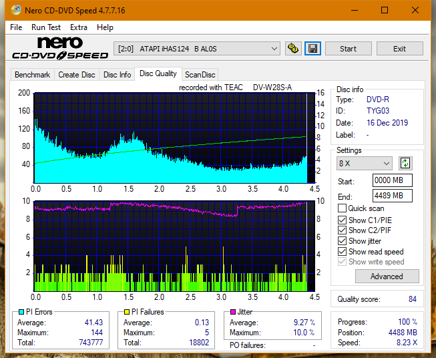Maximize the Nero window

[385, 10]
